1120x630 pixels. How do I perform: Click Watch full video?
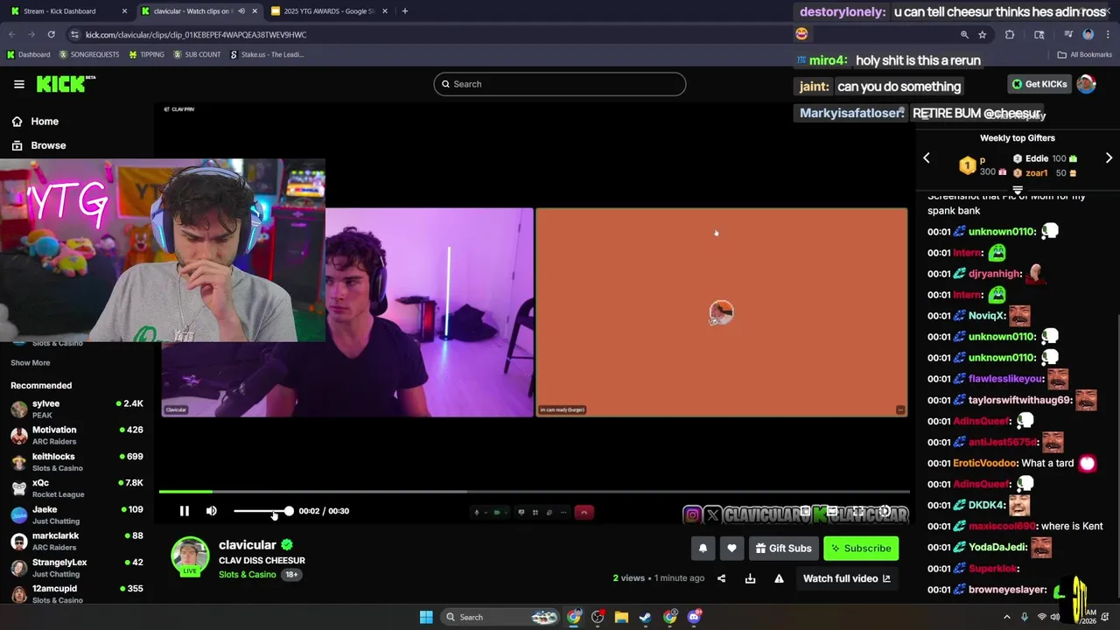pos(847,578)
